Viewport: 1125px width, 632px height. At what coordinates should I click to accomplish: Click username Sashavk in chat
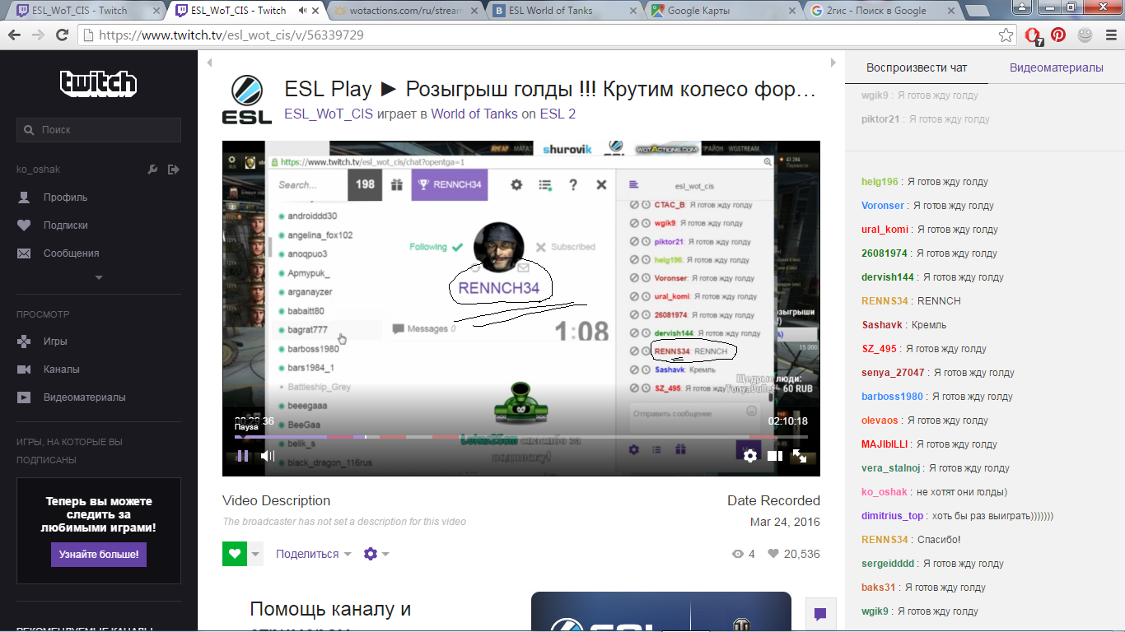882,325
